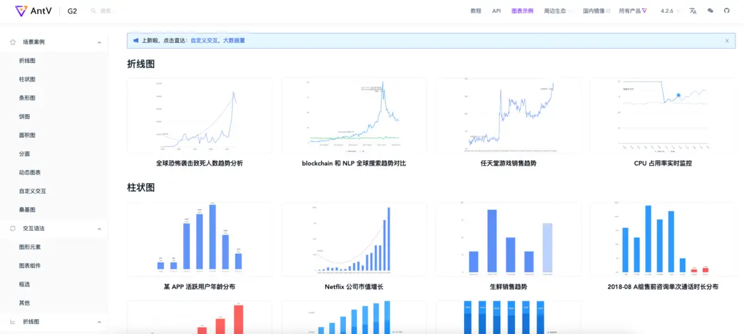Open the WeChat icon in header
Image resolution: width=745 pixels, height=334 pixels.
tap(710, 10)
